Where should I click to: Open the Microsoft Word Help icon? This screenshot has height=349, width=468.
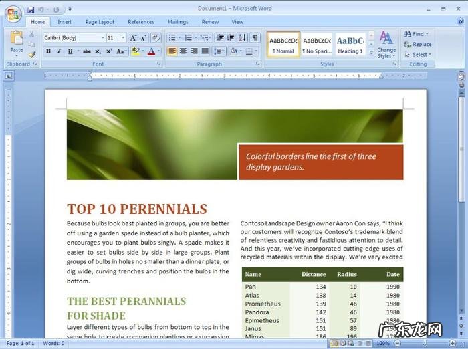pos(459,22)
